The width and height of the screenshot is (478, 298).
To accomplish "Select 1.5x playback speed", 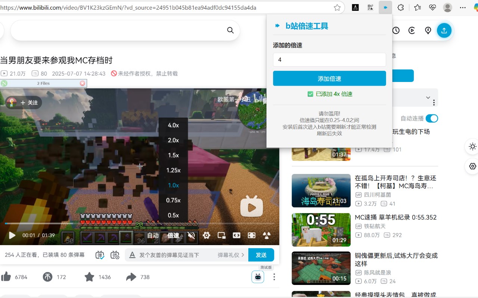I will (173, 155).
